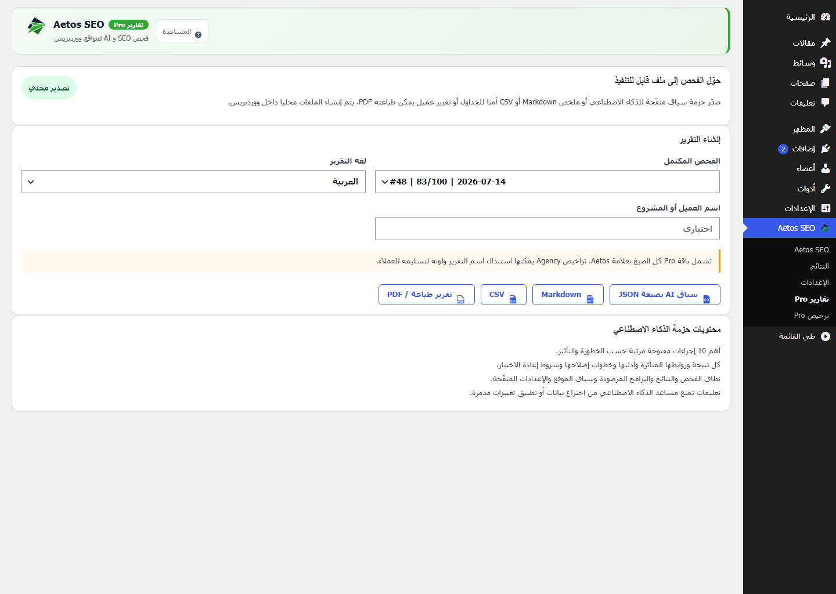Open أدوات in the admin menu
836x594 pixels.
pos(790,189)
